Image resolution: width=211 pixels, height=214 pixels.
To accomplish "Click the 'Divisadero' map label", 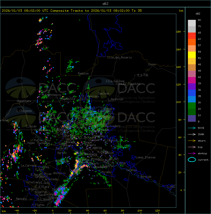I will coord(113,126).
